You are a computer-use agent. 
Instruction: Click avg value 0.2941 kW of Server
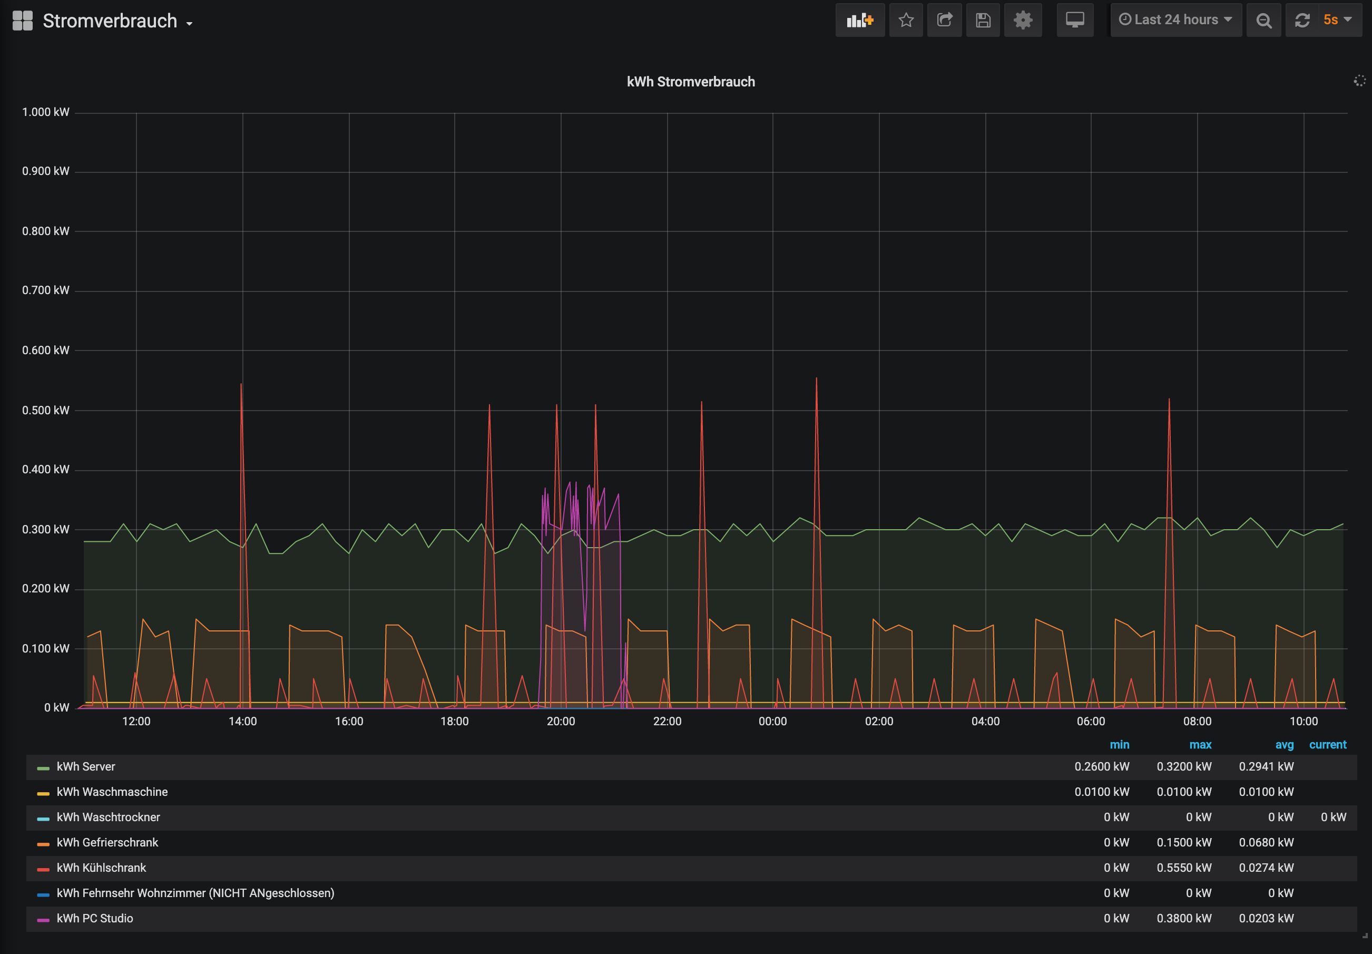(x=1266, y=767)
